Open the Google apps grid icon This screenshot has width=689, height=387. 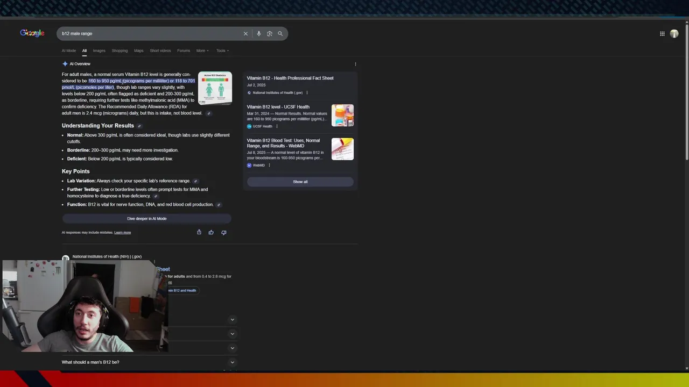(662, 33)
